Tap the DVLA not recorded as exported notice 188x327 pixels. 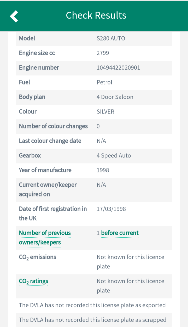92,305
